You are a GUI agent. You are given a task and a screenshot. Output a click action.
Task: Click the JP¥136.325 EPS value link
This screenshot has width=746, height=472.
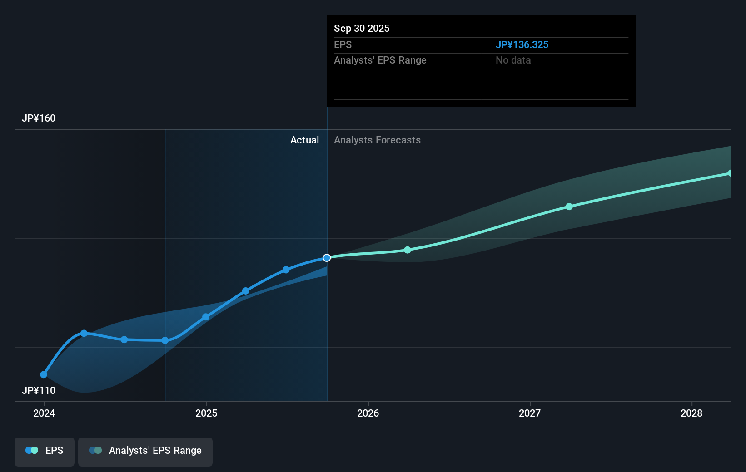[522, 44]
